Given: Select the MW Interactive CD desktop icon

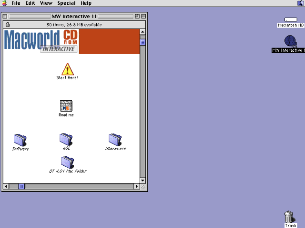Looking at the screenshot, I should (x=290, y=41).
